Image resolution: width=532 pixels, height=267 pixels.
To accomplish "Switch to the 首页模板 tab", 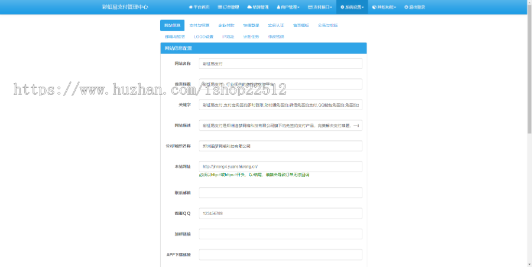I will tap(301, 25).
